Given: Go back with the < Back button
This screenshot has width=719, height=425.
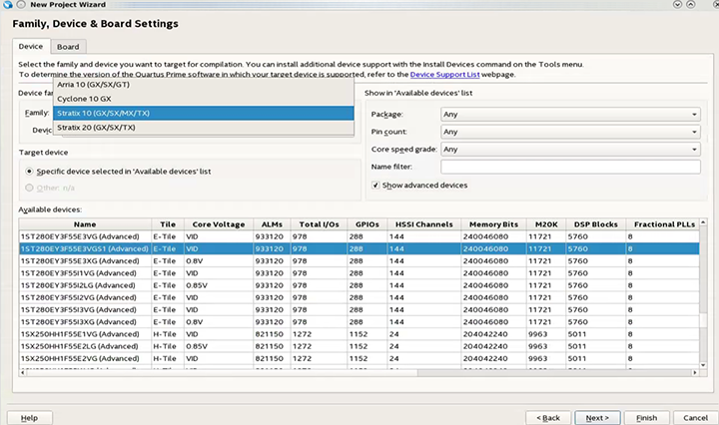Looking at the screenshot, I should click(548, 418).
